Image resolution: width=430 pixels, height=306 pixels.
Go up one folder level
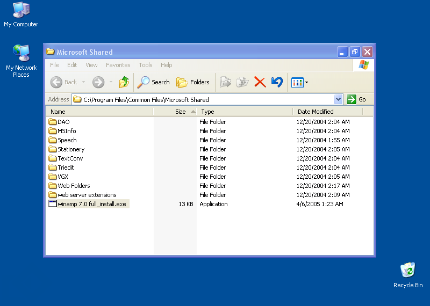pos(124,82)
